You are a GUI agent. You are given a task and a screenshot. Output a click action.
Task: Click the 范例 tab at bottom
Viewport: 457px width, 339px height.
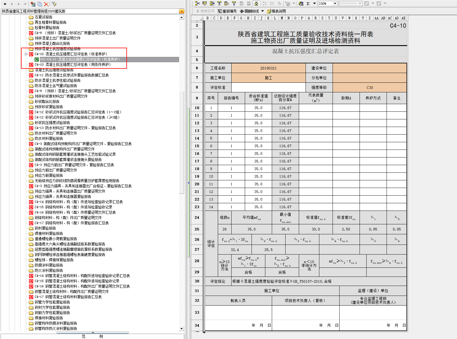pyautogui.click(x=92, y=336)
